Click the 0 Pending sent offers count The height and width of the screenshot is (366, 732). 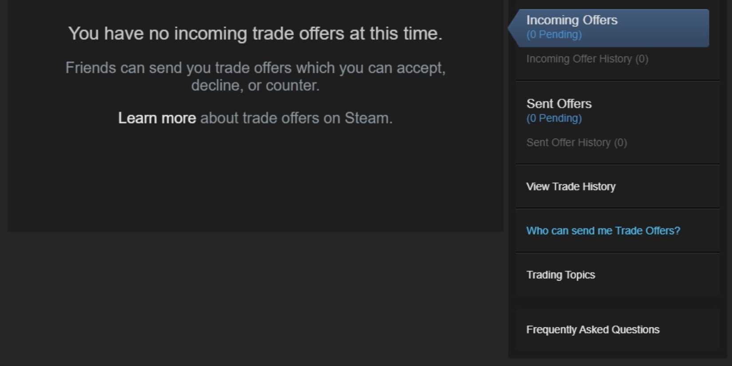pyautogui.click(x=554, y=118)
